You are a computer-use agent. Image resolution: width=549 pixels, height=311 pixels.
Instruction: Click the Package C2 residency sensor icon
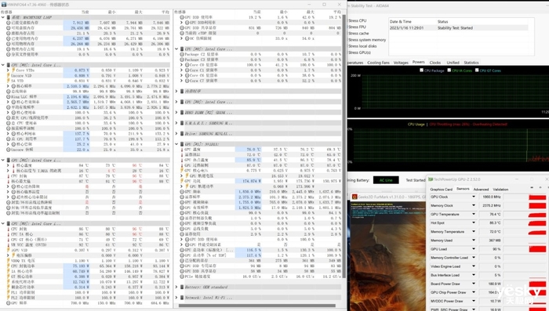pyautogui.click(x=182, y=54)
